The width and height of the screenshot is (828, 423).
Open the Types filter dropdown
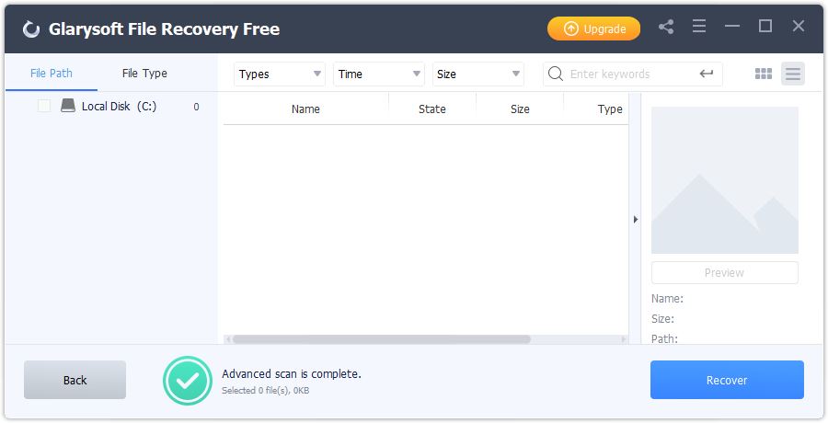(x=280, y=74)
